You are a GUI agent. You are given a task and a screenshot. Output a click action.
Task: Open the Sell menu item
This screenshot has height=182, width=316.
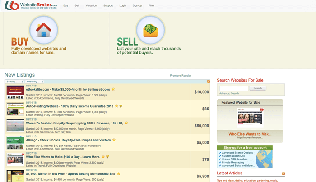[77, 5]
